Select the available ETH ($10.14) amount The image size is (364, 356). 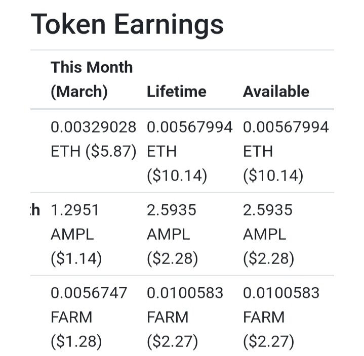pyautogui.click(x=273, y=175)
